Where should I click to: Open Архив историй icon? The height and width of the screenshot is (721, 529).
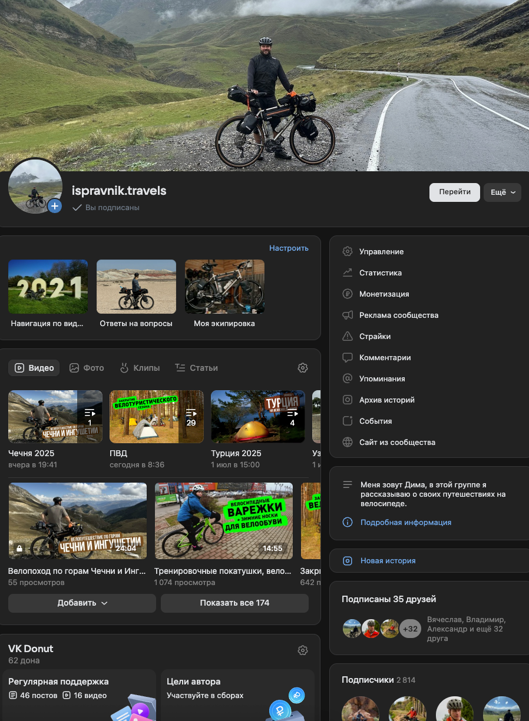tap(348, 400)
